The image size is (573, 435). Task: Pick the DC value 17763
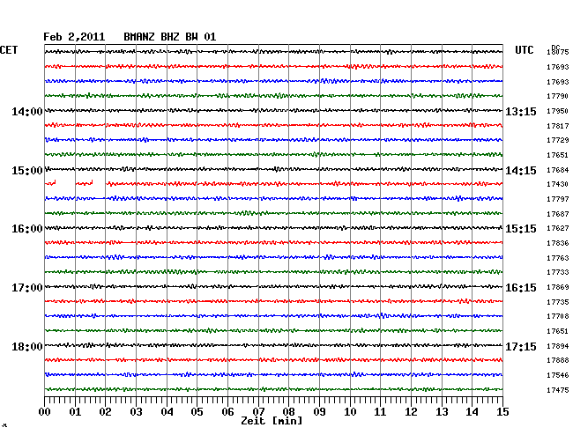point(558,258)
